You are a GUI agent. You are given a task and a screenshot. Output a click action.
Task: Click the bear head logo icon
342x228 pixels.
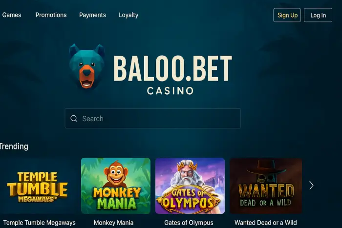tap(86, 66)
